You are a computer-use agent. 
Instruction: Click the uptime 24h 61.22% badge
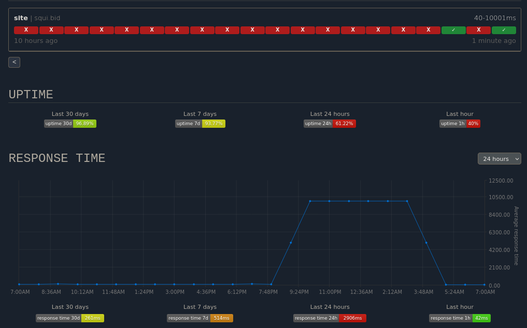(x=330, y=124)
